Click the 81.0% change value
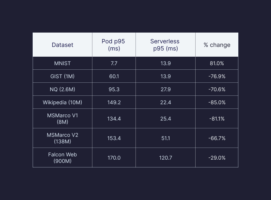271x200 pixels. coord(217,63)
